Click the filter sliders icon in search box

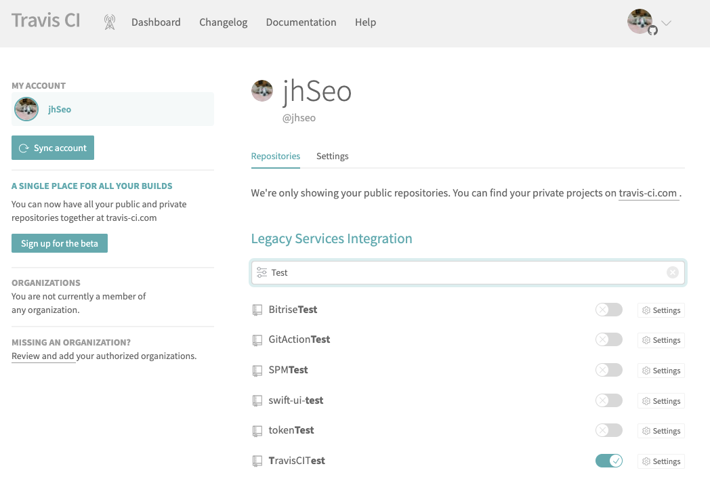(x=262, y=272)
